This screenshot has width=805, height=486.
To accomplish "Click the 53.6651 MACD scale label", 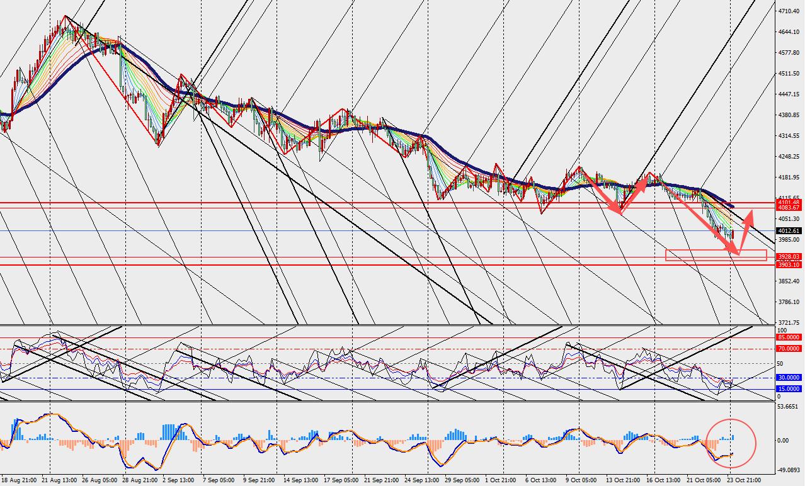I will point(789,407).
